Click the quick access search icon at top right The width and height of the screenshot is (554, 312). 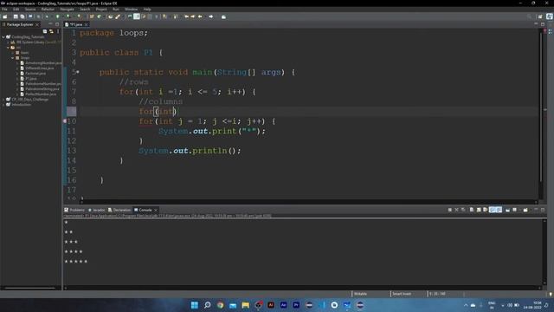tap(529, 16)
